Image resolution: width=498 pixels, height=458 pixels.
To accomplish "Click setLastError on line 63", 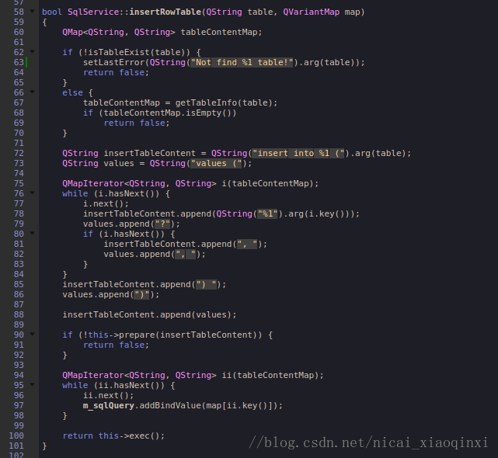I will point(114,63).
